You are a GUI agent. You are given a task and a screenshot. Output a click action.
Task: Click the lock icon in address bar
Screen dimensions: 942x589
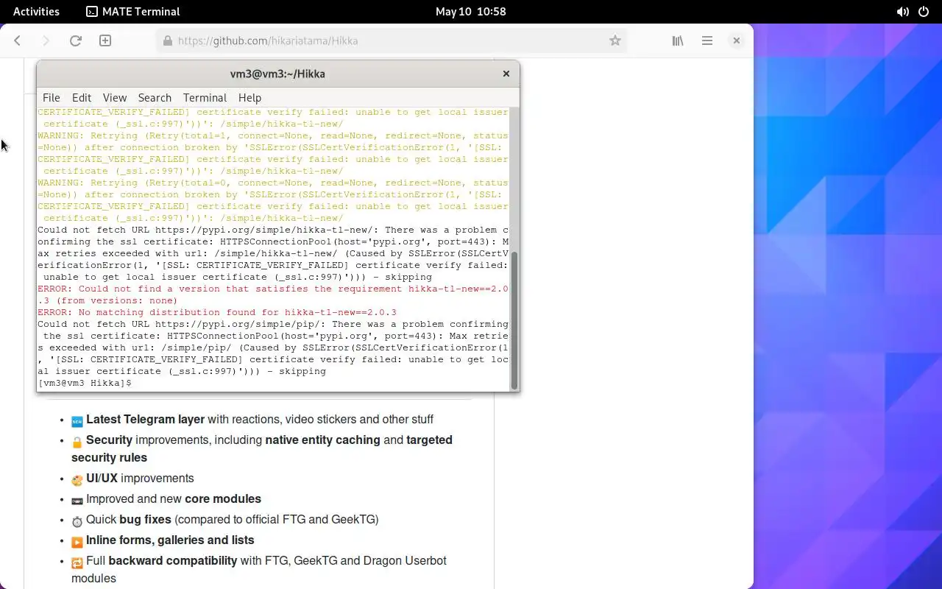168,41
